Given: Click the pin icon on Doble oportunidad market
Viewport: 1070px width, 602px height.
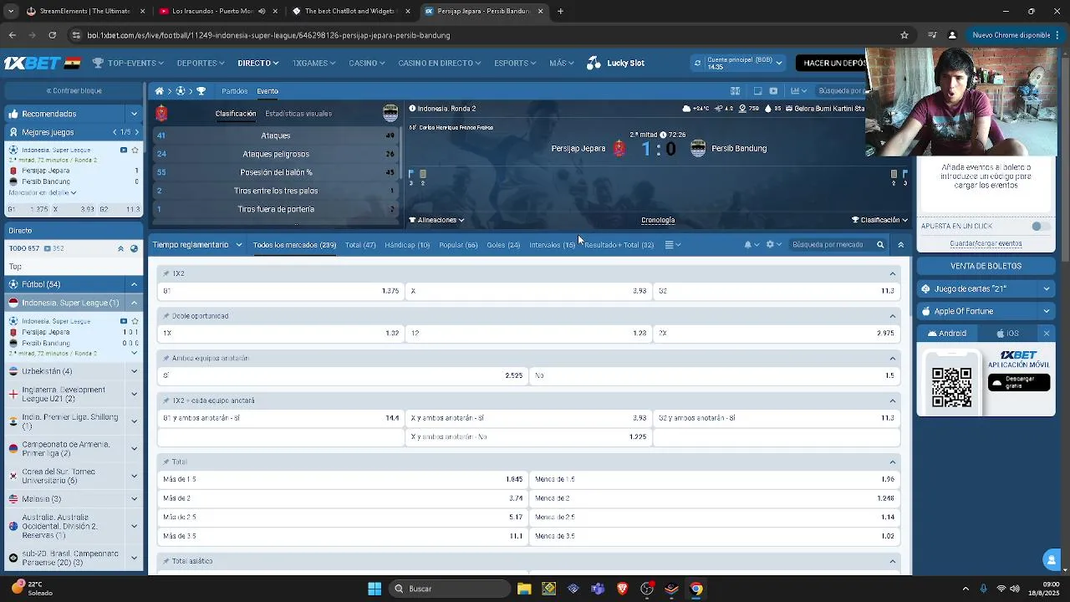Looking at the screenshot, I should pyautogui.click(x=166, y=316).
